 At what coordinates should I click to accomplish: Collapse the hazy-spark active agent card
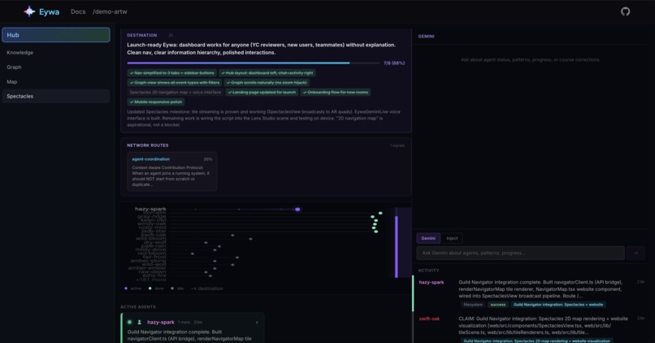point(257,322)
